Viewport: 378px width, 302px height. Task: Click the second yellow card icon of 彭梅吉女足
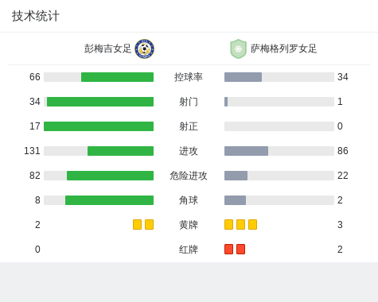click(149, 225)
